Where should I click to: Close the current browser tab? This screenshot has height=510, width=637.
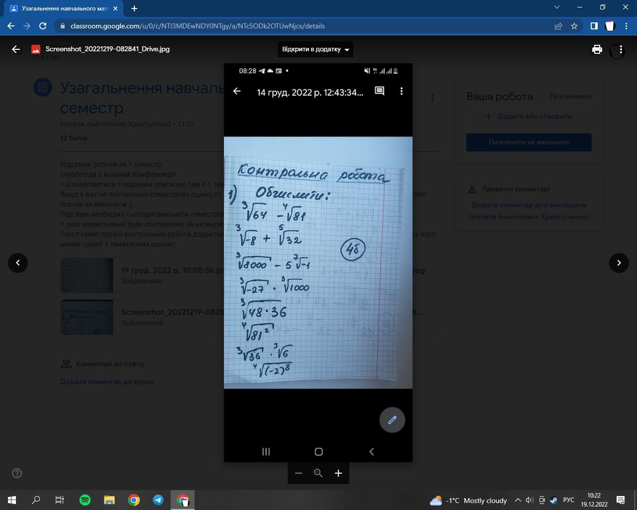pos(115,8)
